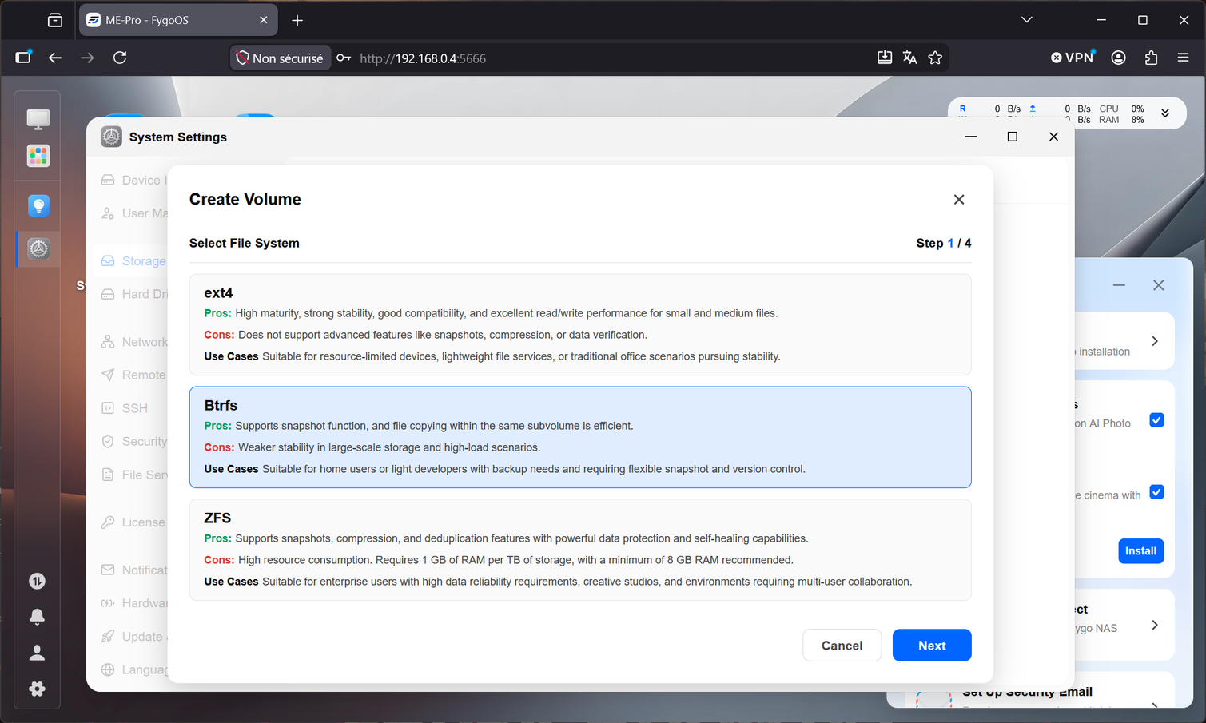1206x723 pixels.
Task: Expand the resource monitor widget chevron
Action: (x=1165, y=113)
